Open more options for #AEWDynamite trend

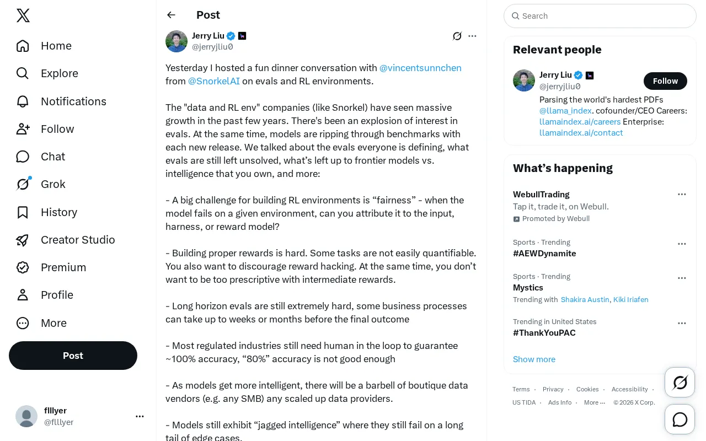[682, 244]
